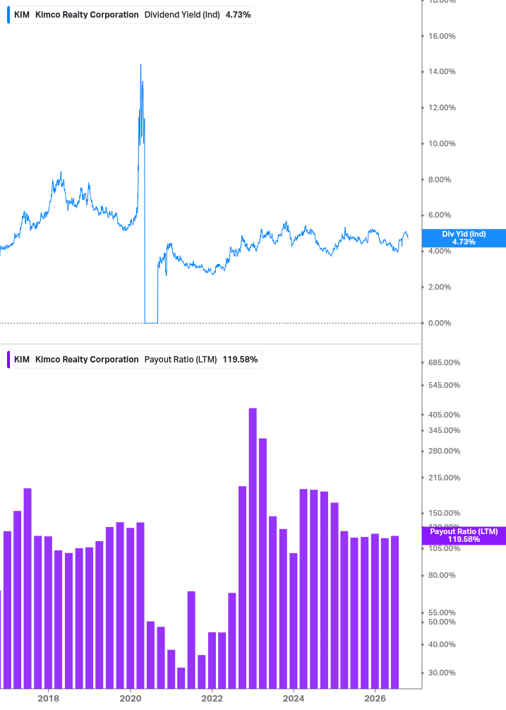Click the 280.00% payout ratio axis label
506x710 pixels.
pos(444,451)
